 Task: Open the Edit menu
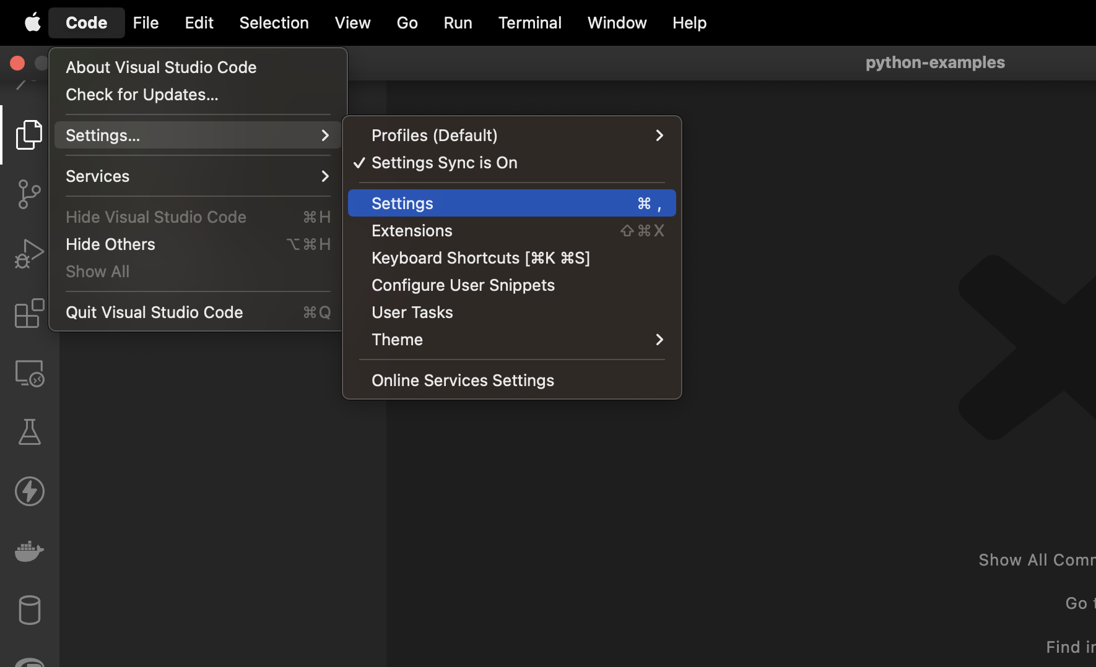[199, 23]
